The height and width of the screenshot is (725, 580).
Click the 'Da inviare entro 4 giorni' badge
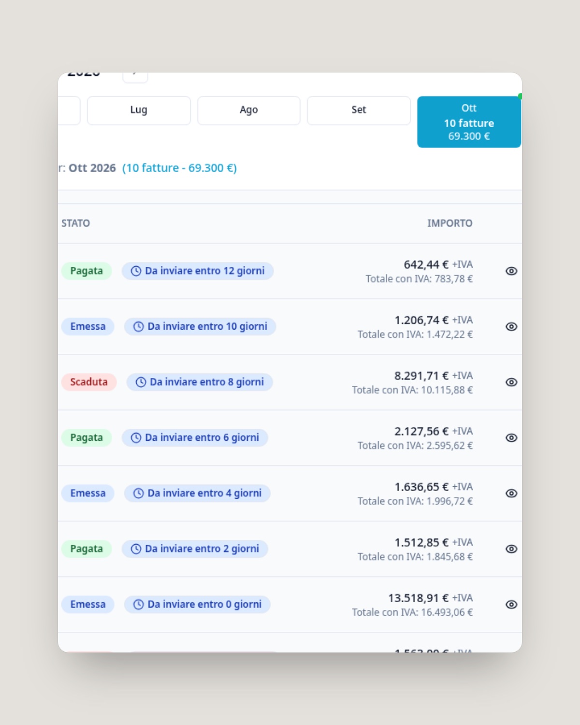click(x=197, y=493)
